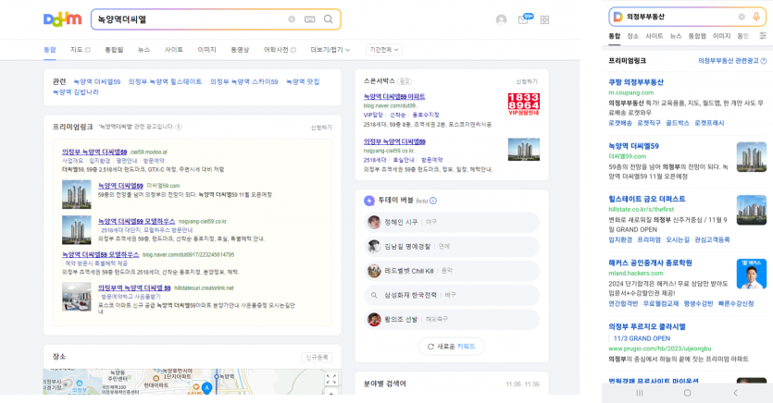Image resolution: width=773 pixels, height=403 pixels.
Task: Open the on-screen keyboard in search bar
Action: pyautogui.click(x=309, y=19)
